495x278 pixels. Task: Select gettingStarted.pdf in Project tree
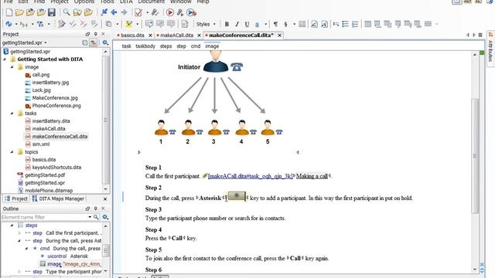click(45, 175)
